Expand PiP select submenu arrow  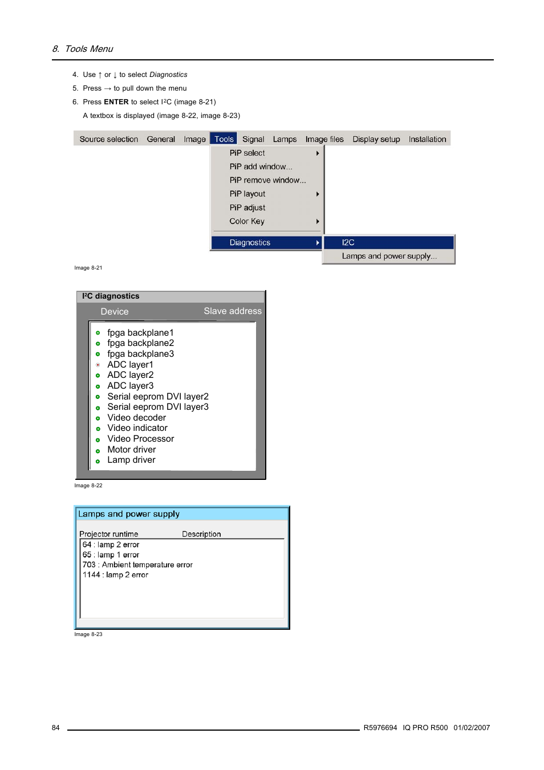tap(318, 153)
